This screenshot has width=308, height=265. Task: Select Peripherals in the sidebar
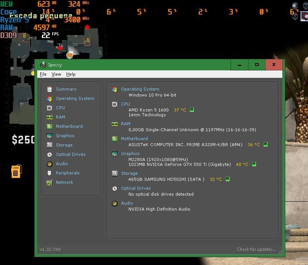[67, 173]
